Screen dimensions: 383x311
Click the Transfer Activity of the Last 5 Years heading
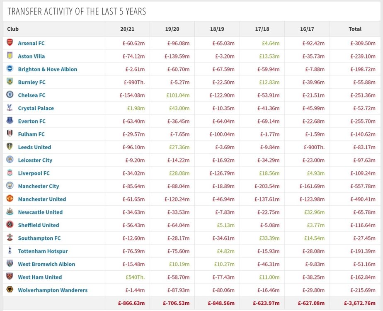click(x=77, y=11)
